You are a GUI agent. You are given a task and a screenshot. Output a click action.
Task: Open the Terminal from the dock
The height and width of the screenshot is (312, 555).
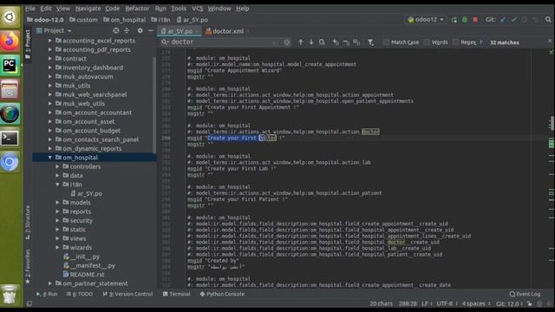tap(10, 138)
